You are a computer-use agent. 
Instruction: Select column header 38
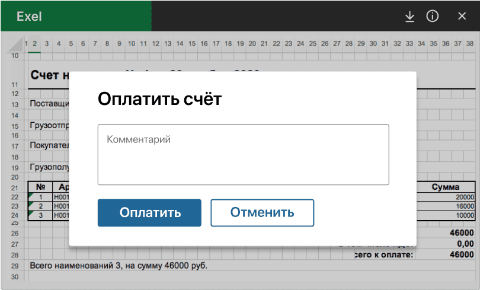(469, 43)
